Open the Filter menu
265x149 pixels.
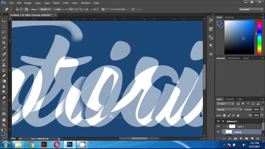click(66, 3)
